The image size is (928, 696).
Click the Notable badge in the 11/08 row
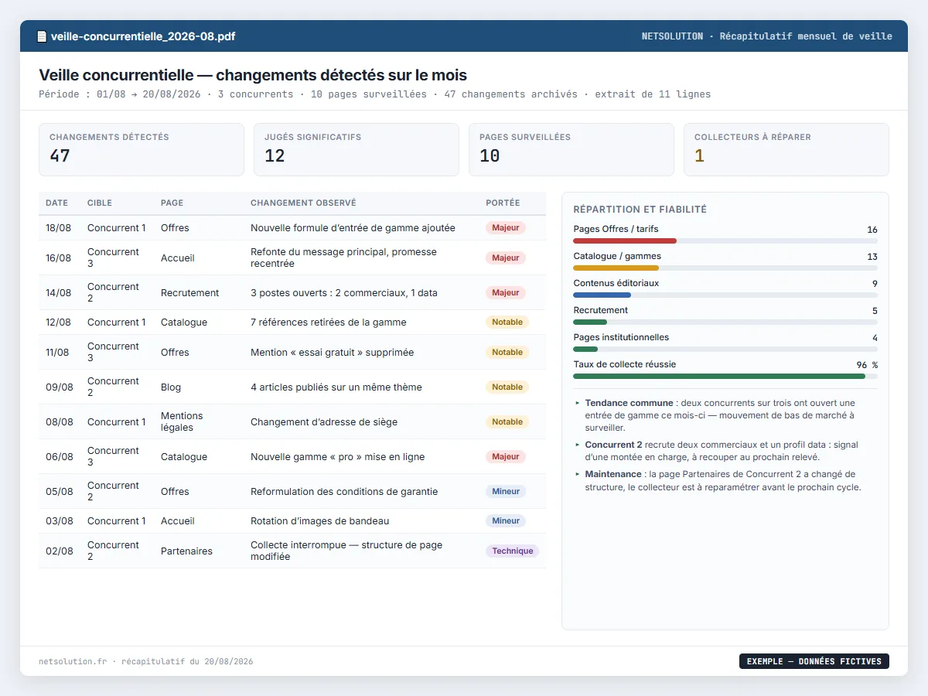tap(507, 352)
